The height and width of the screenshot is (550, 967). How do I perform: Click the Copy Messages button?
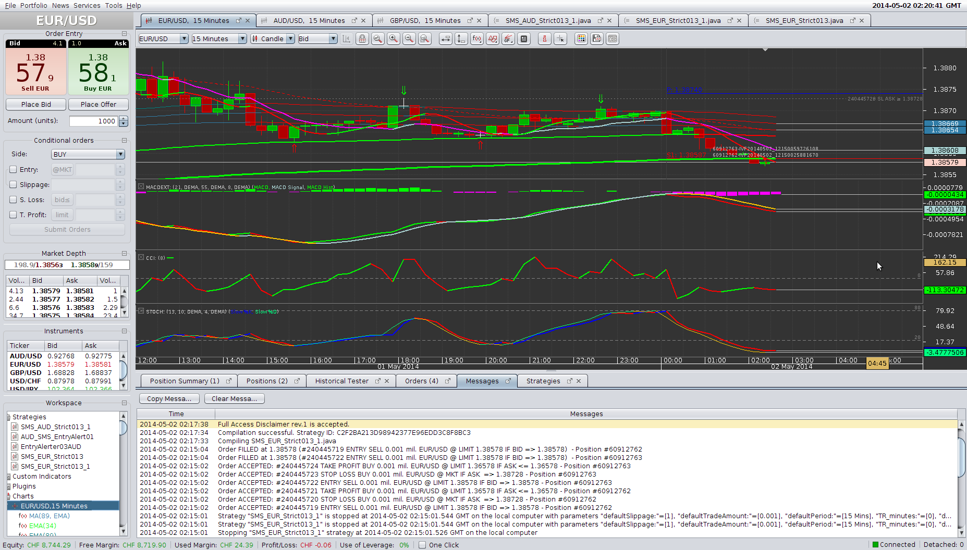click(x=169, y=398)
